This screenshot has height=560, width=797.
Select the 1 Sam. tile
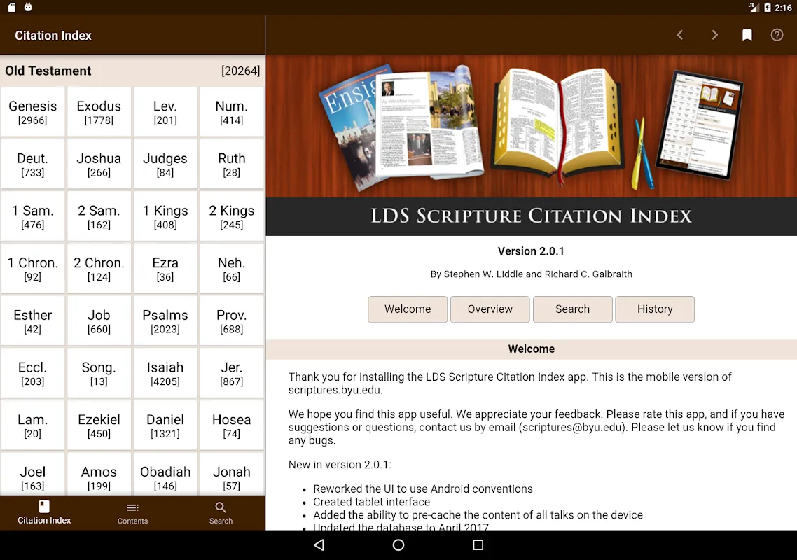[33, 216]
